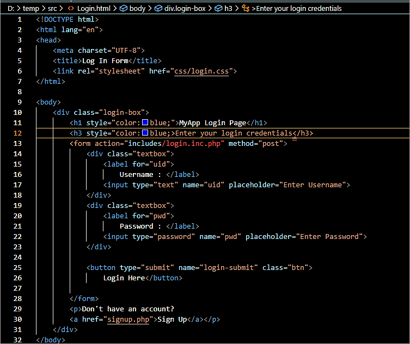The width and height of the screenshot is (410, 344).
Task: Click the 'Password :' label text
Action: [x=140, y=226]
